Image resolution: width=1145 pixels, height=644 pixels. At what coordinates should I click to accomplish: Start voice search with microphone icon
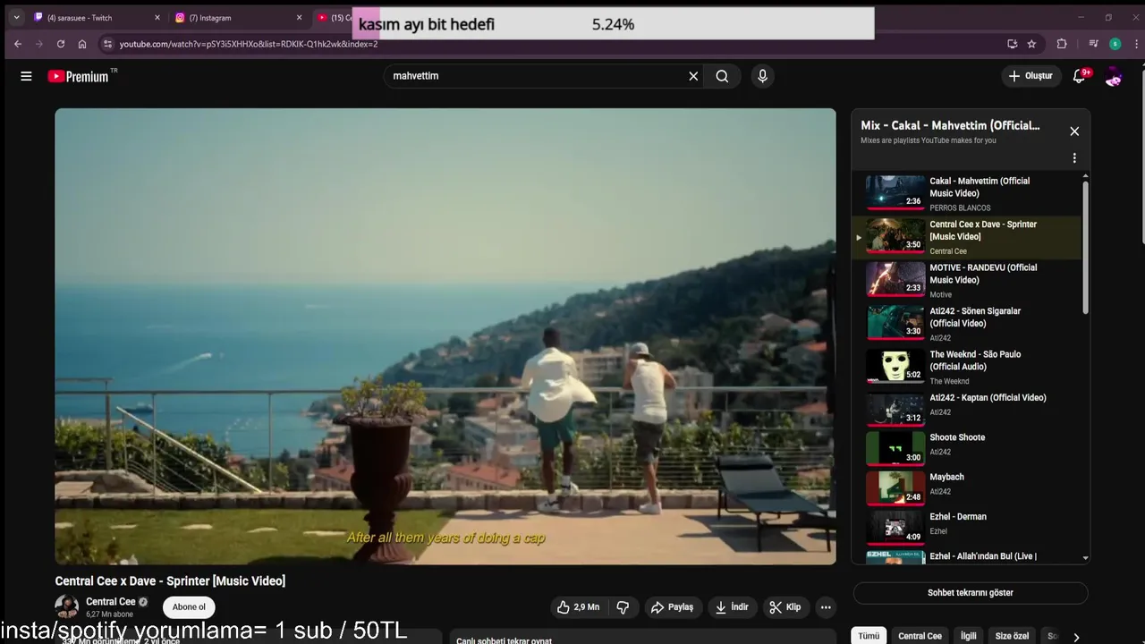pos(762,76)
